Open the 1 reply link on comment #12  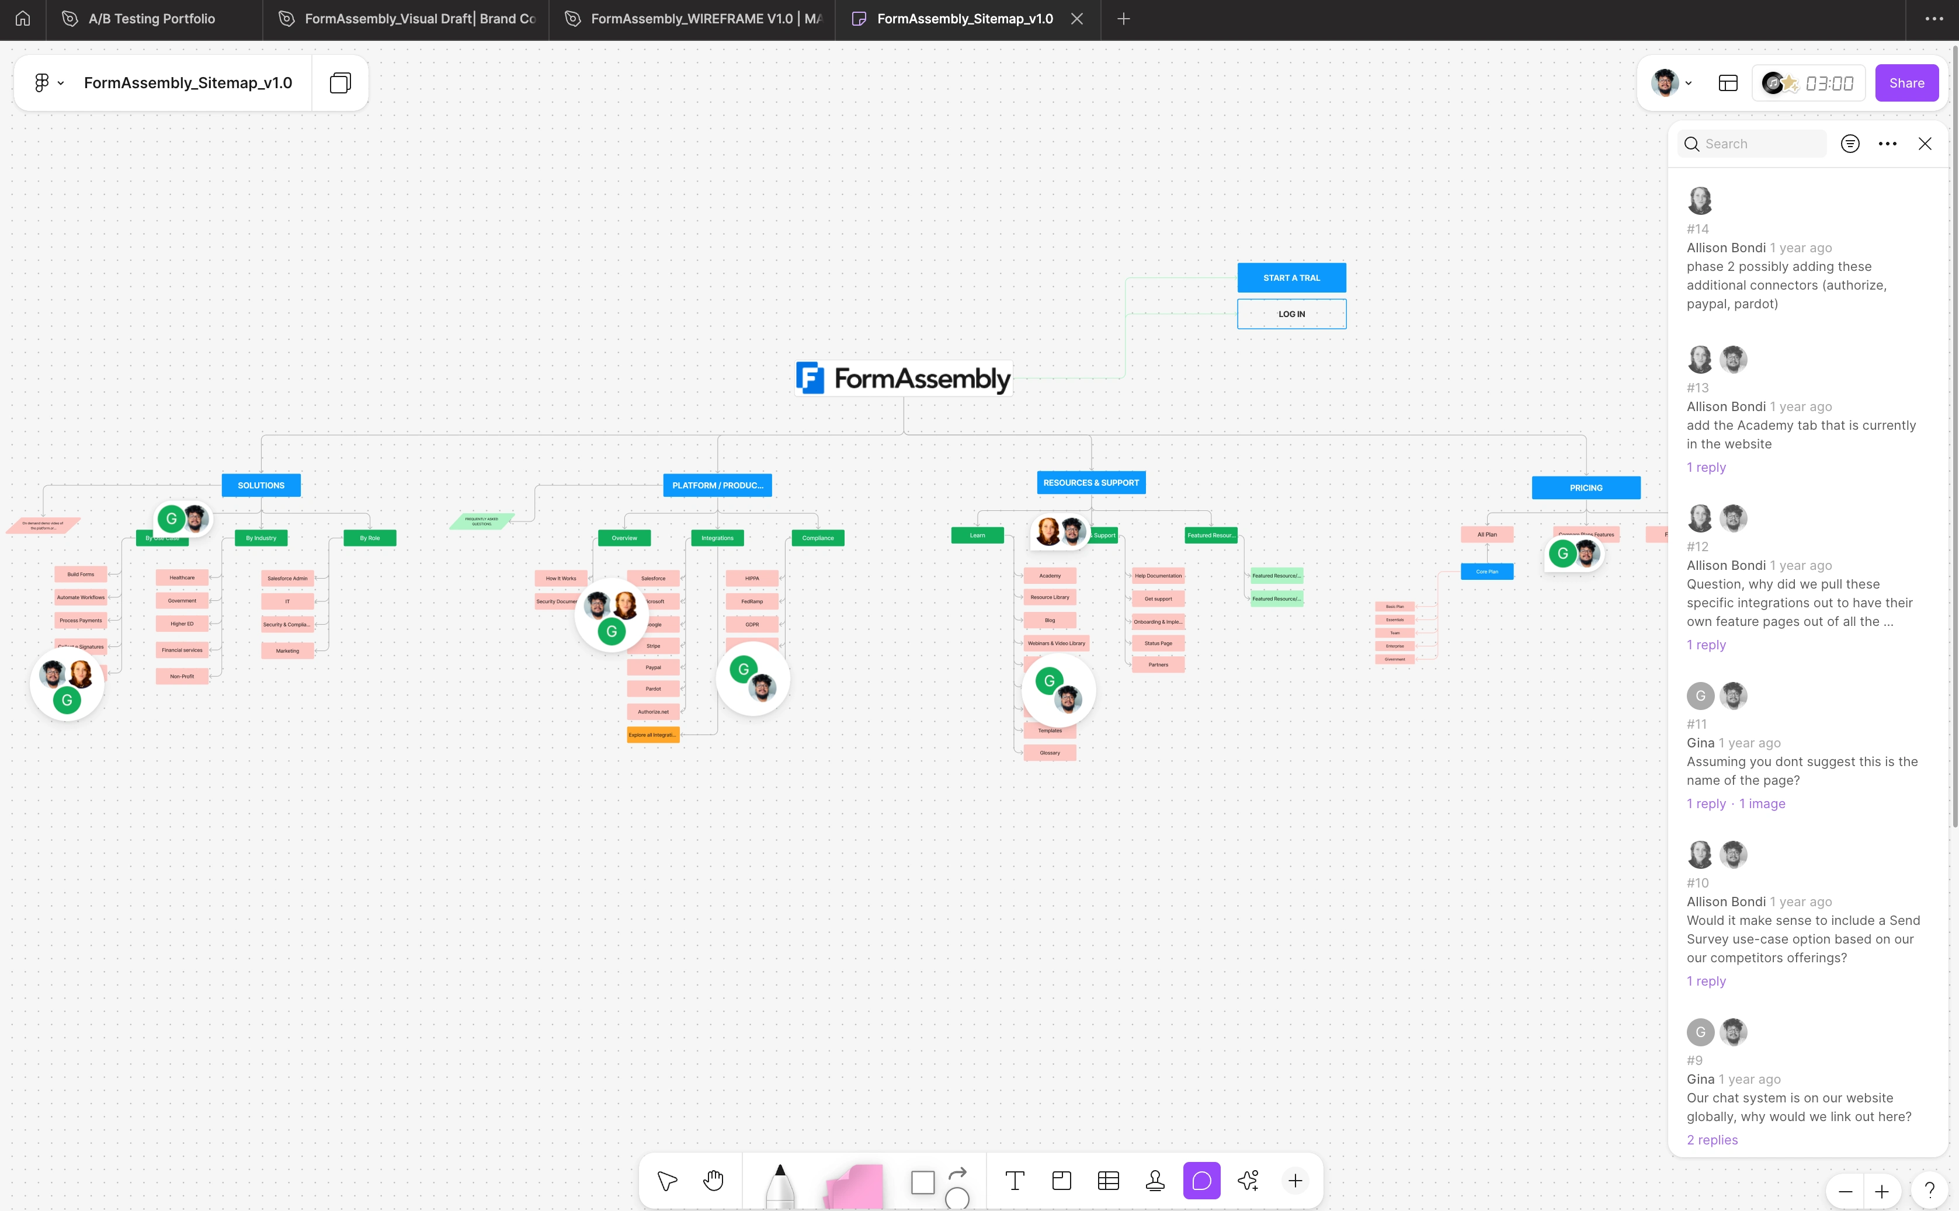click(1706, 645)
